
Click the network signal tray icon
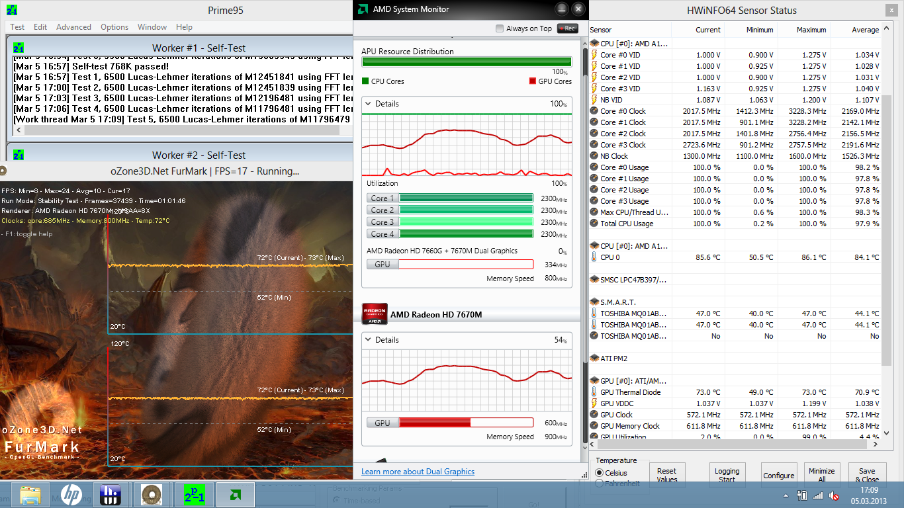click(x=818, y=495)
